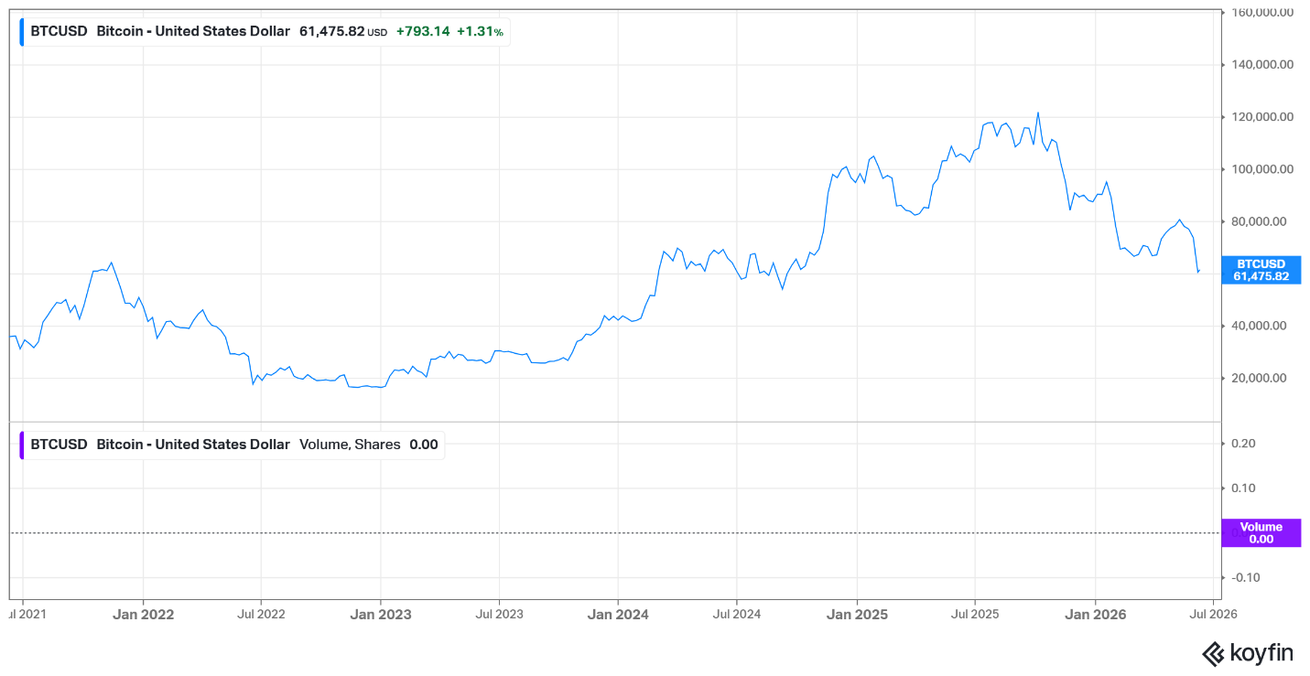1310x676 pixels.
Task: Click the 61,475.82 USD price value
Action: click(x=343, y=31)
